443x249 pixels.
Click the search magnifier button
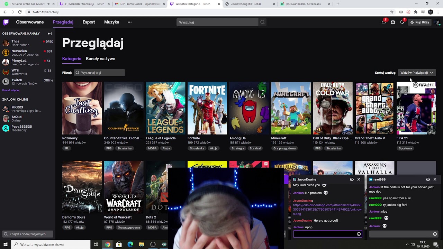point(262,22)
